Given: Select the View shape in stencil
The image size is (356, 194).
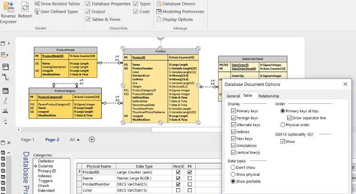Looking at the screenshot, I should point(5,91).
